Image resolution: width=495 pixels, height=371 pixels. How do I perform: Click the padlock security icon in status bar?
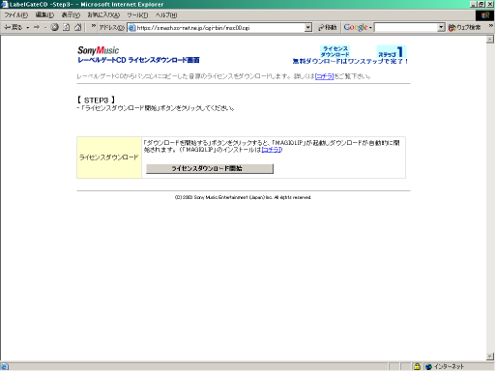[417, 366]
